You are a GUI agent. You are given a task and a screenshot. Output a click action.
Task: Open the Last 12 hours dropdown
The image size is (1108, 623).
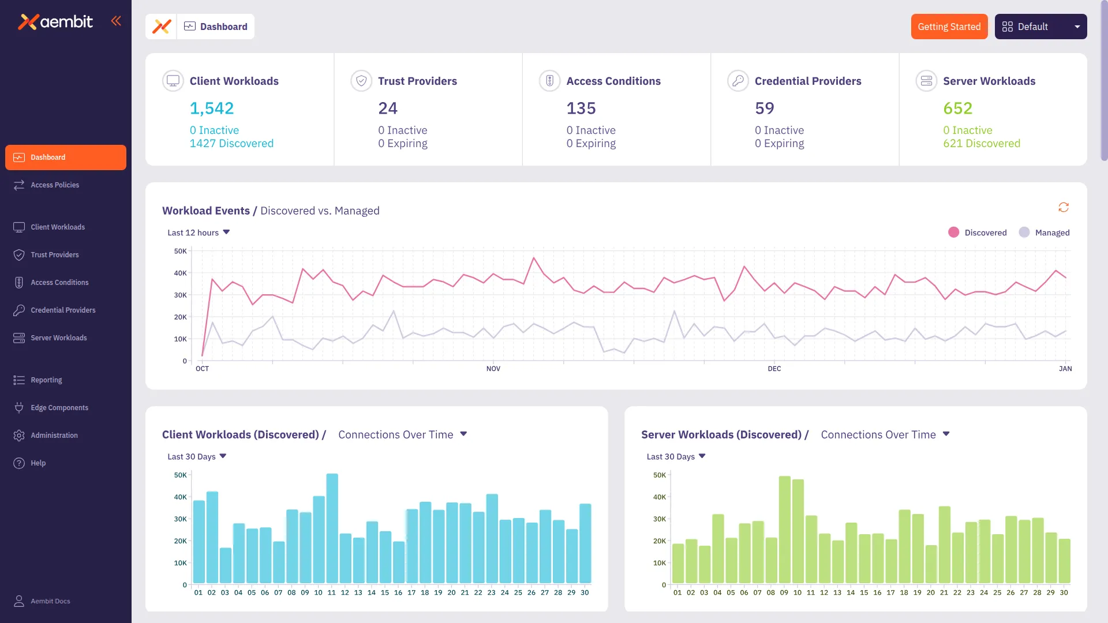[x=198, y=232]
